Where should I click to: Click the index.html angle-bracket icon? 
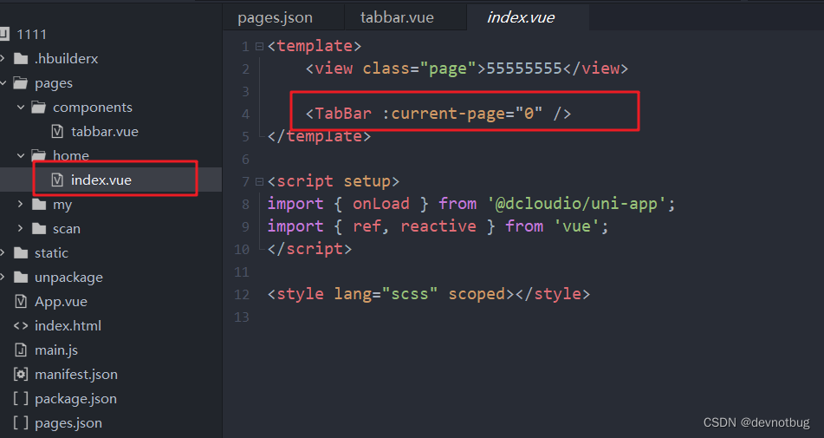point(21,325)
